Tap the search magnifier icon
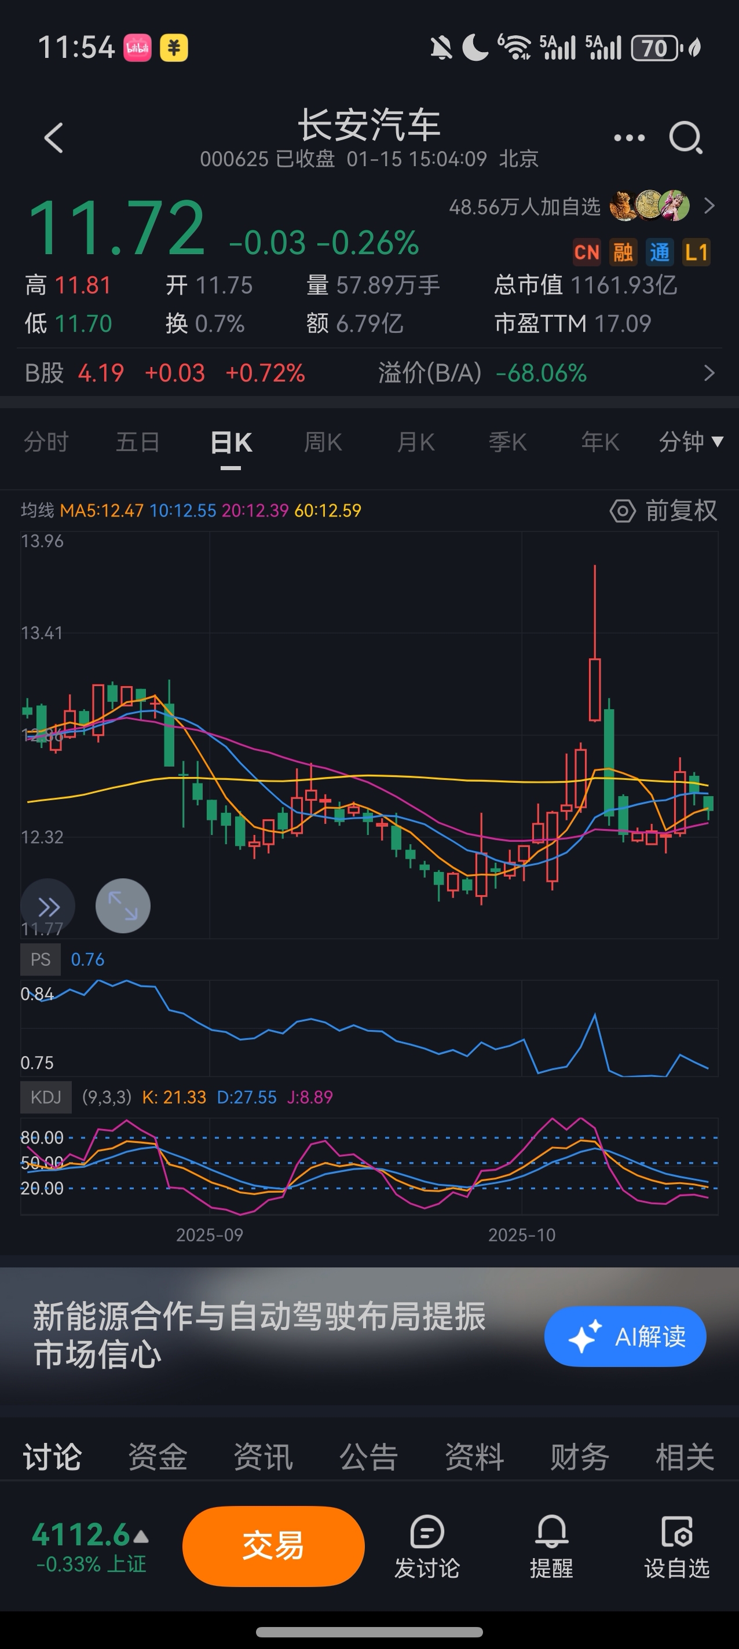The image size is (739, 1649). (x=685, y=138)
